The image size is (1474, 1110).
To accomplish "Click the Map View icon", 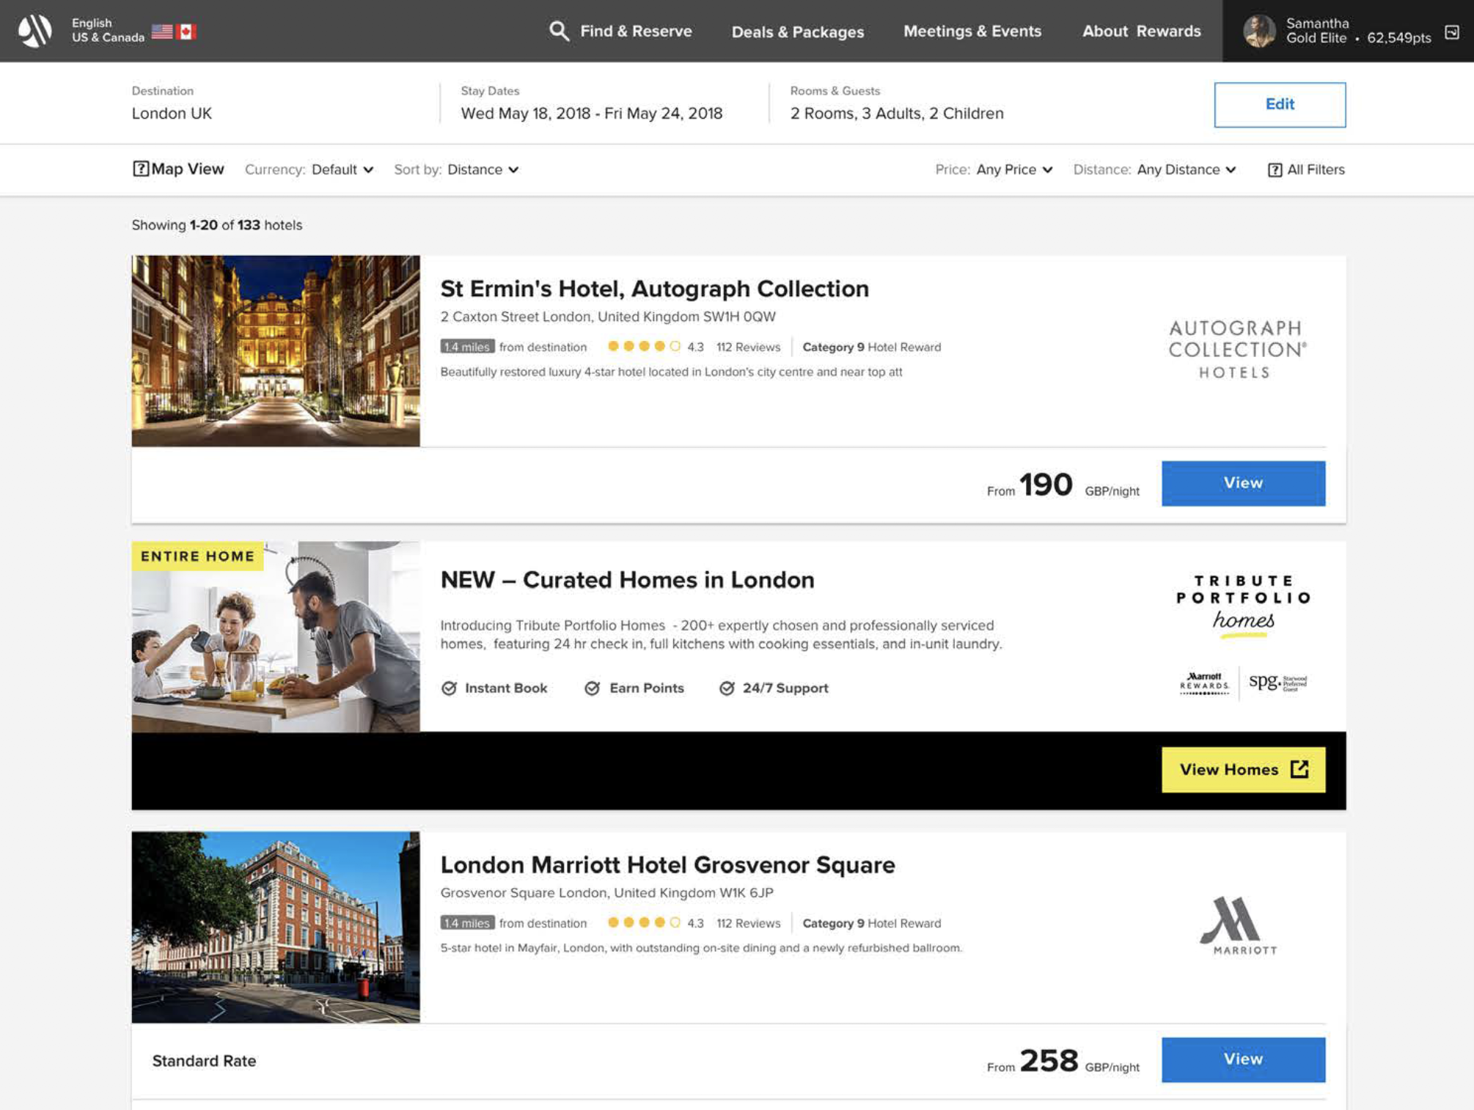I will (140, 169).
